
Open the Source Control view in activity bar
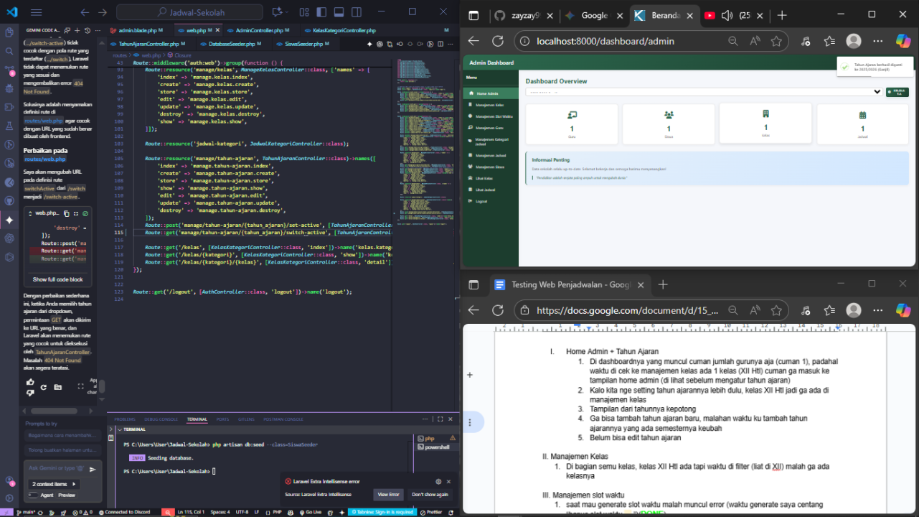tap(10, 70)
